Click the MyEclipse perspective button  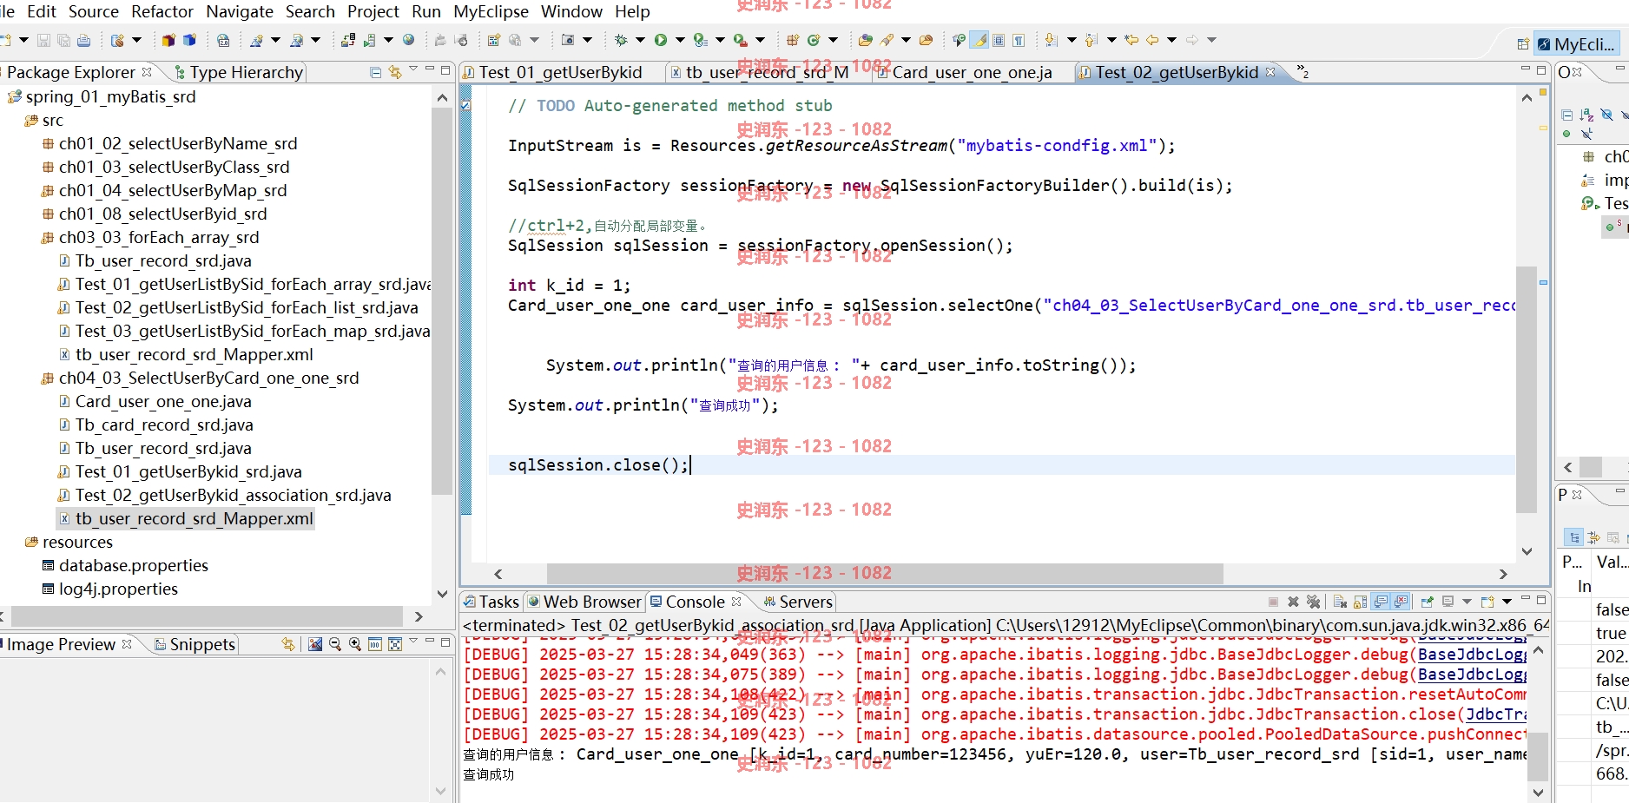(x=1577, y=44)
